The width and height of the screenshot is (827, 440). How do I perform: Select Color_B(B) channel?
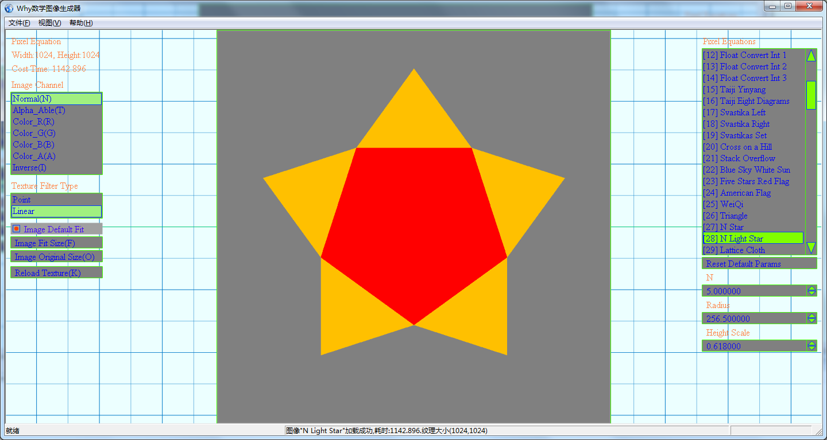56,145
